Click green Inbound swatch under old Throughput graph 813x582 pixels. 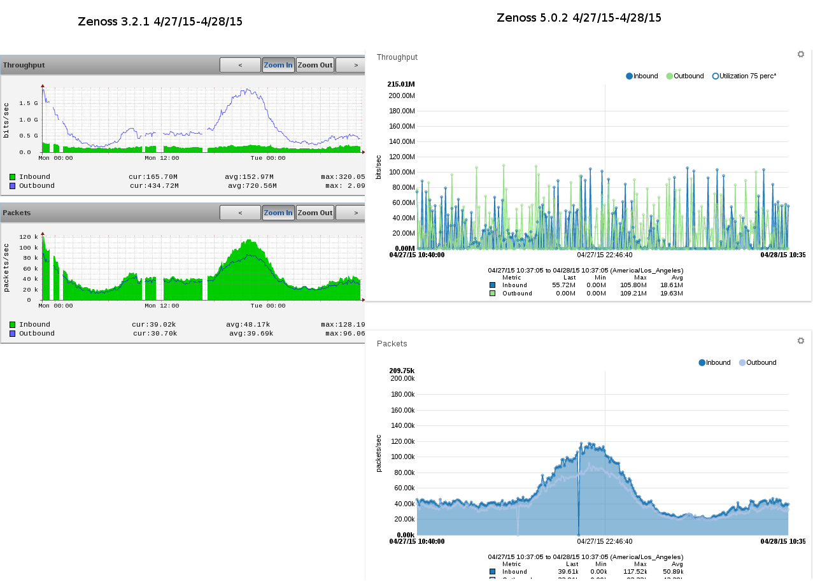13,177
